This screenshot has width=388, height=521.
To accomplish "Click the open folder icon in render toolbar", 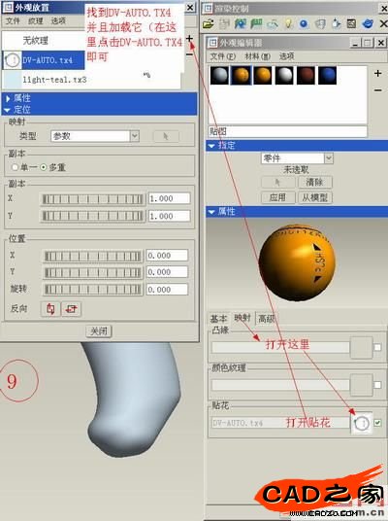I will click(208, 24).
